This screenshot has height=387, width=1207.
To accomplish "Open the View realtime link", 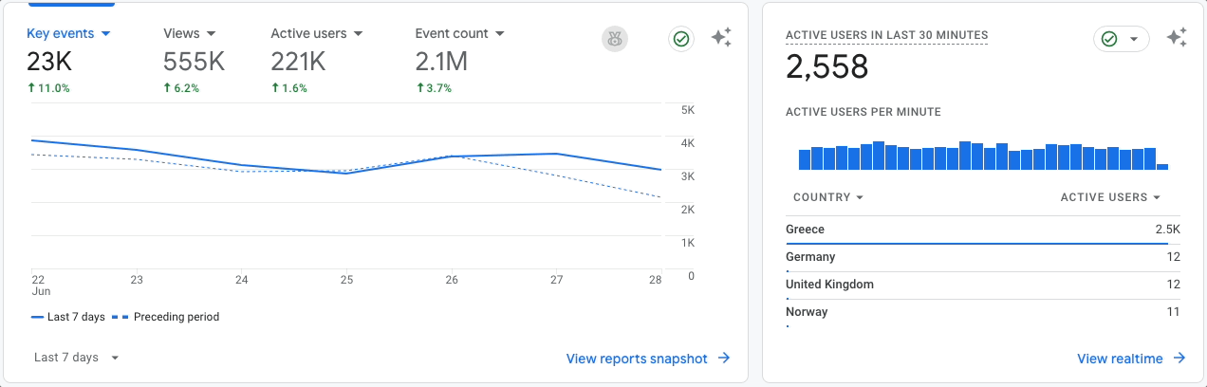I will point(1120,359).
